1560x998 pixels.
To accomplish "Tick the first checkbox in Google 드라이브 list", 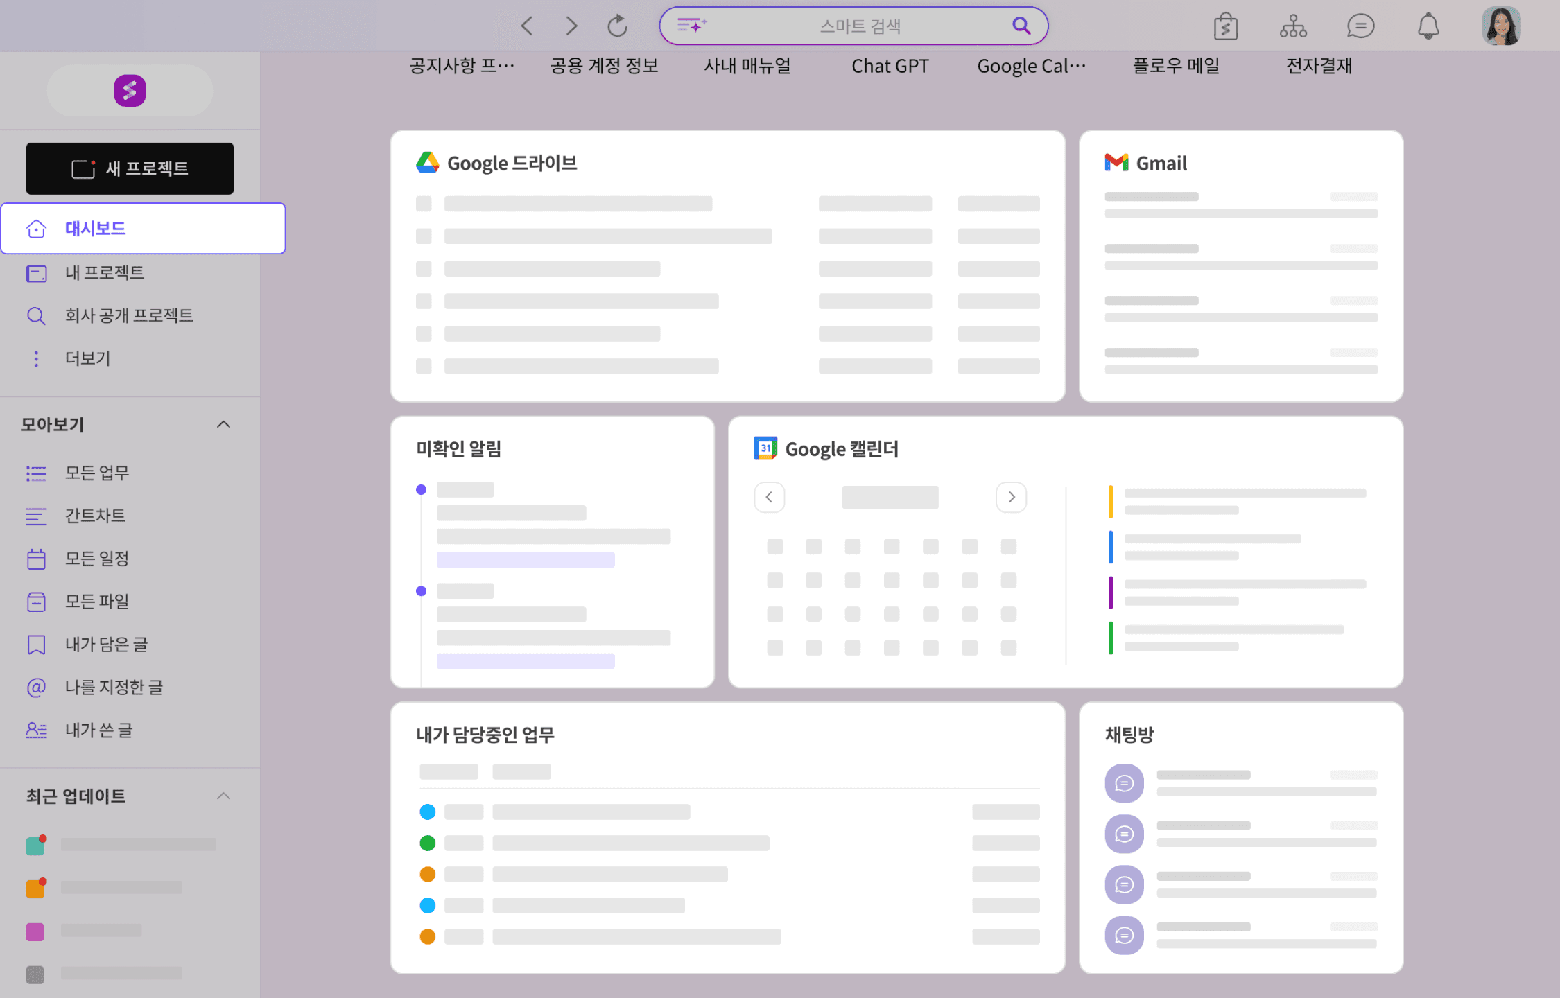I will point(424,204).
